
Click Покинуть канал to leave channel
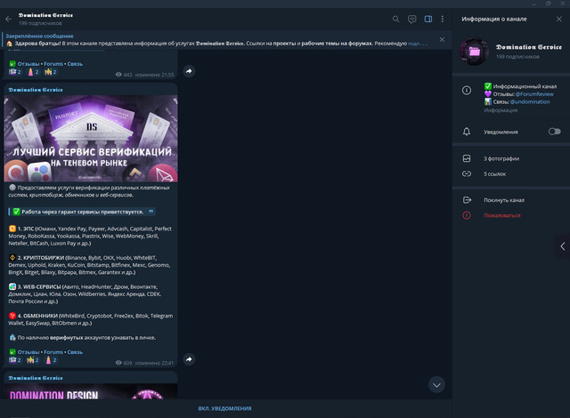(503, 200)
